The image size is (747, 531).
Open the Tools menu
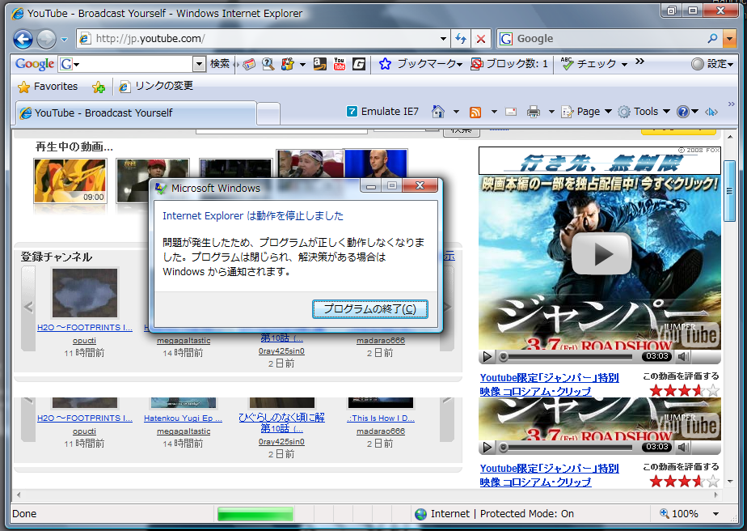(644, 112)
